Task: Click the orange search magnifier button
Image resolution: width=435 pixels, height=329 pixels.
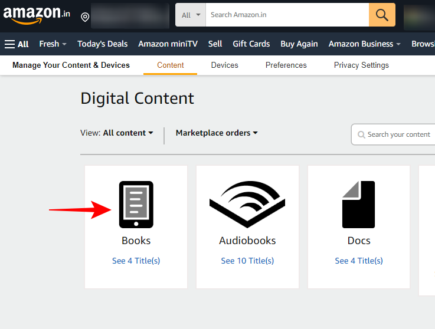Action: coord(382,15)
